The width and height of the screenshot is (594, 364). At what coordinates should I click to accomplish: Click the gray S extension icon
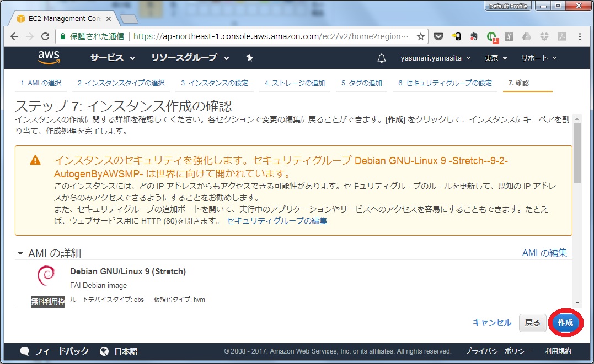coord(509,36)
